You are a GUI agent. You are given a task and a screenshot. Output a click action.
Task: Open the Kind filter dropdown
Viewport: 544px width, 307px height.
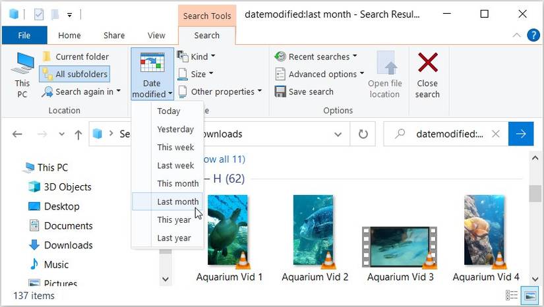tap(196, 57)
